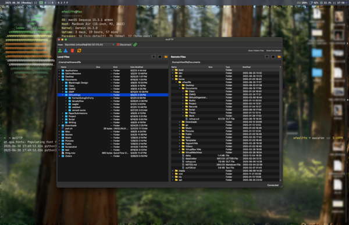The image size is (349, 225).
Task: Sort remote files by Size column
Action: [x=211, y=67]
